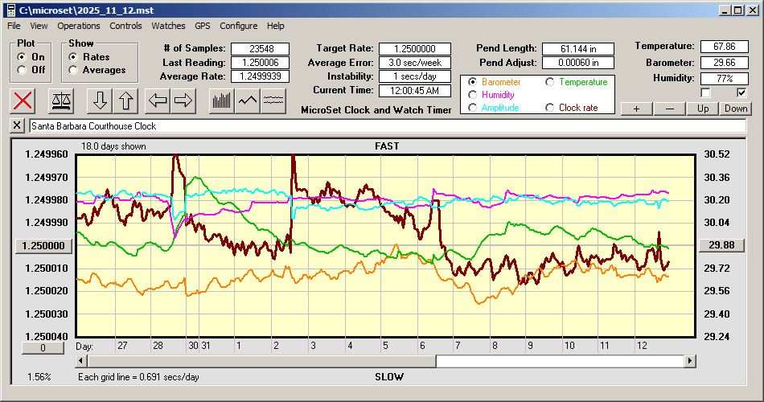The height and width of the screenshot is (402, 764).
Task: Select the bar histogram plot icon
Action: click(x=221, y=100)
